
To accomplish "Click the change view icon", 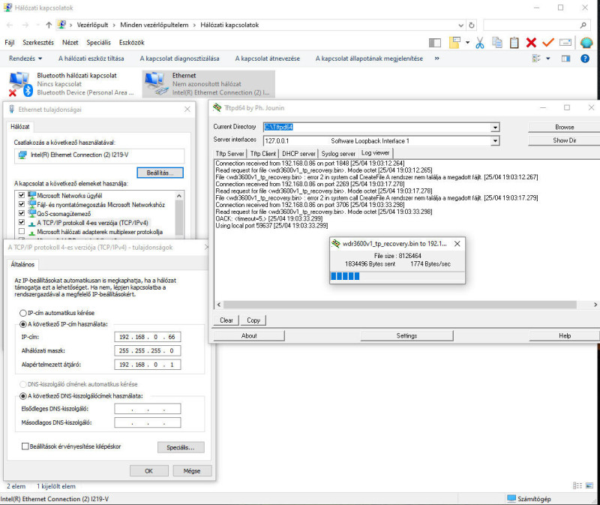I will (536, 59).
